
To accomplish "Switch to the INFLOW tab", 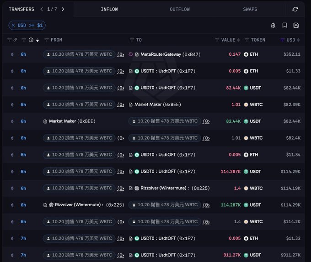I will (109, 9).
